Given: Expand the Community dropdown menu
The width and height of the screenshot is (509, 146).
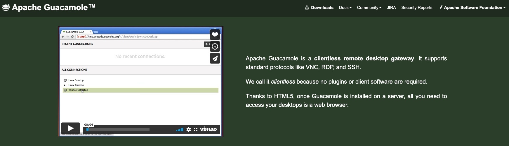Looking at the screenshot, I should (369, 8).
